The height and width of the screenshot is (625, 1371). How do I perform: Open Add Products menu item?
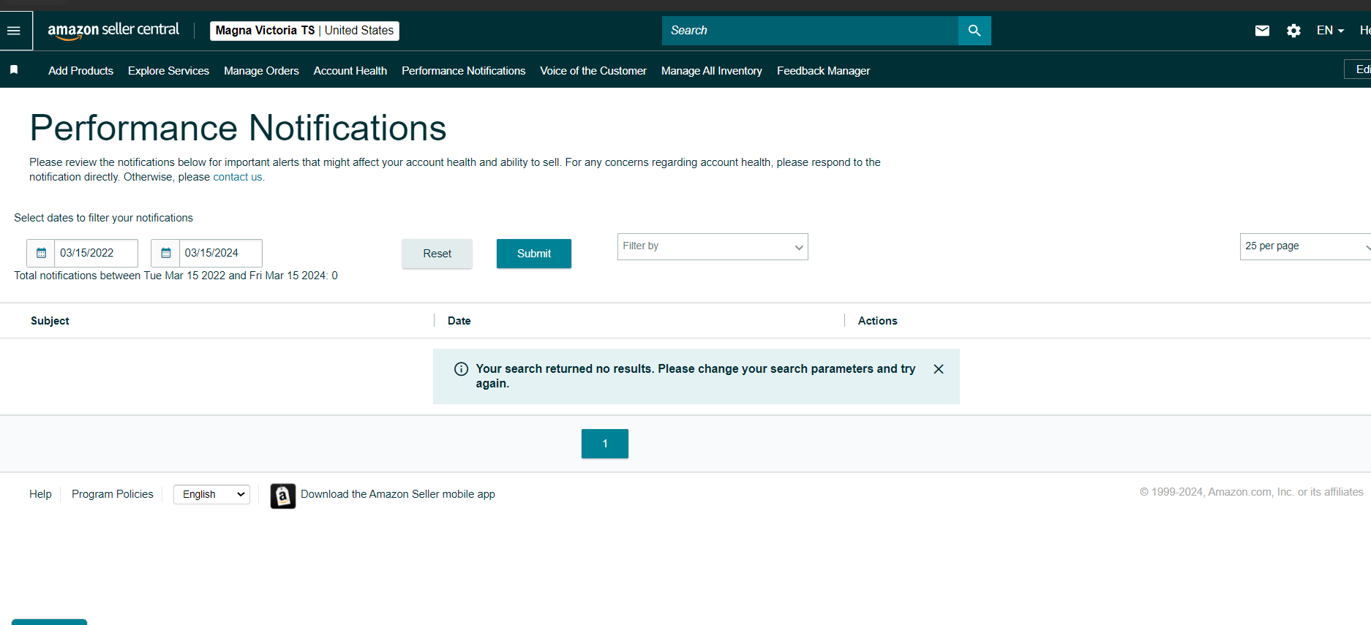click(80, 71)
